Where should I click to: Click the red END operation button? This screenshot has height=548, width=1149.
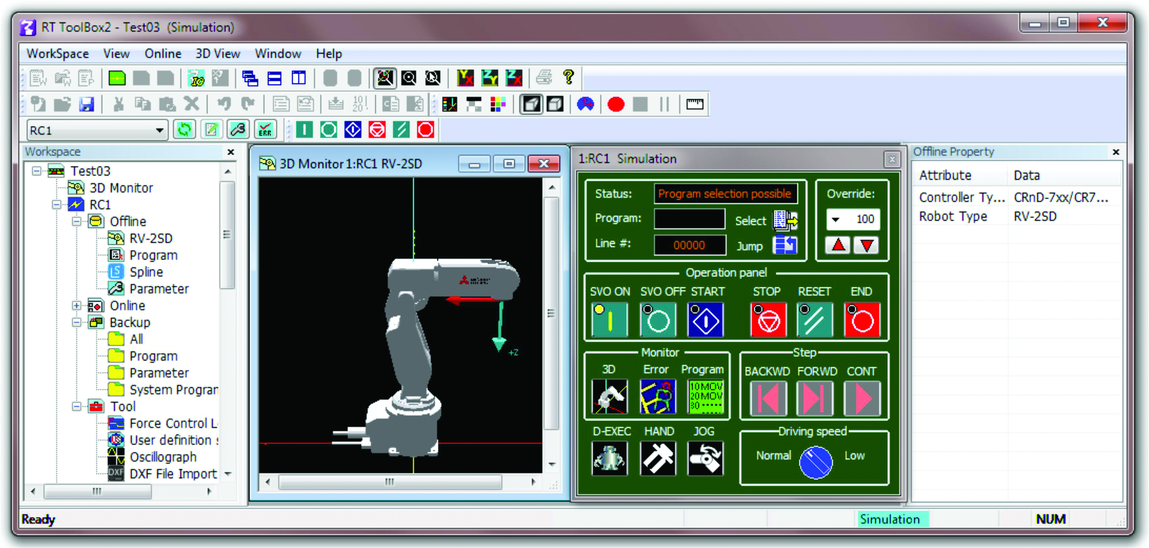(x=862, y=319)
